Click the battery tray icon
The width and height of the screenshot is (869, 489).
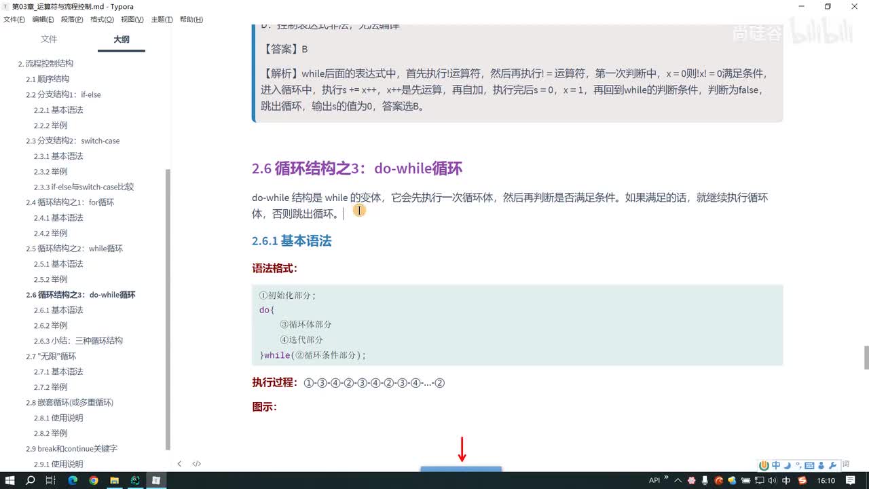(745, 480)
